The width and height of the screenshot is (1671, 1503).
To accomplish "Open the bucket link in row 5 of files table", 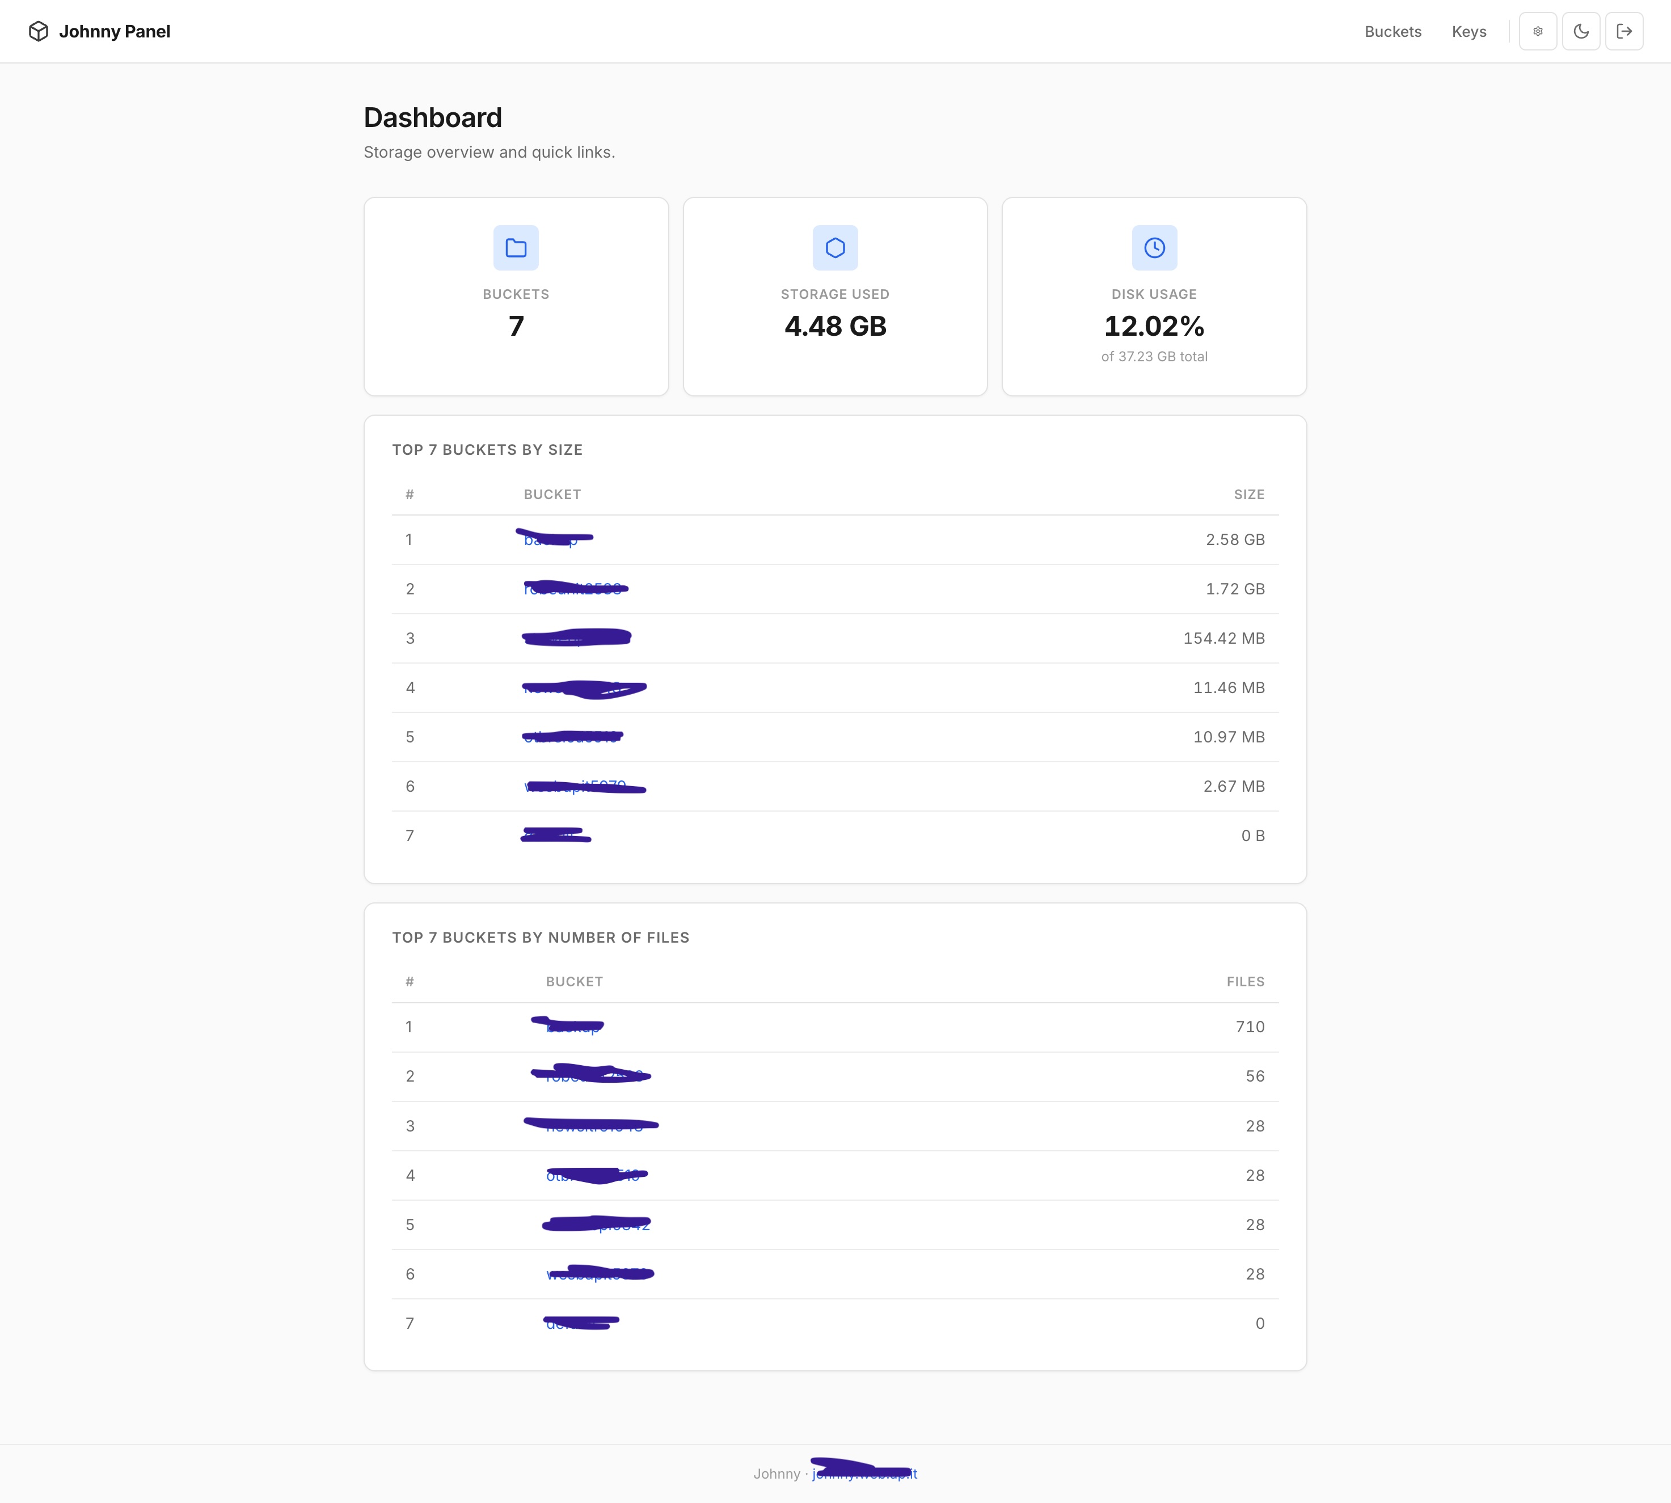I will pos(598,1225).
